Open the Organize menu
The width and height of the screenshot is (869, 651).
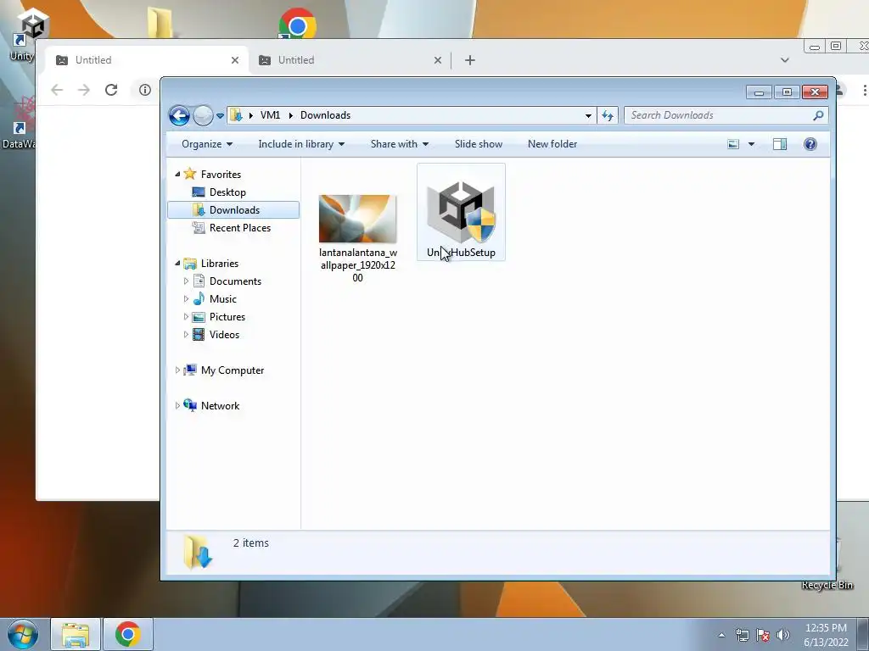pyautogui.click(x=207, y=144)
